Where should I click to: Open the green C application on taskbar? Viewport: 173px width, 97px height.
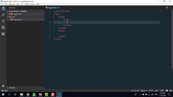[46, 95]
